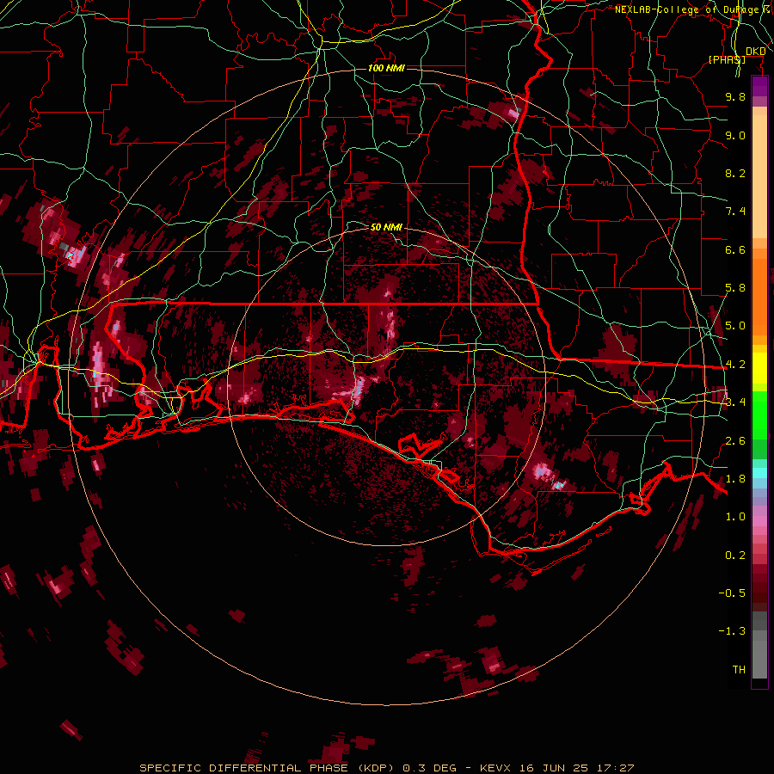774x774 pixels.
Task: Click the DKD label above the legend
Action: (756, 51)
